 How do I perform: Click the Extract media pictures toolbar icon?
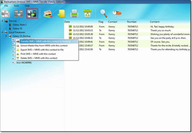coord(48,14)
